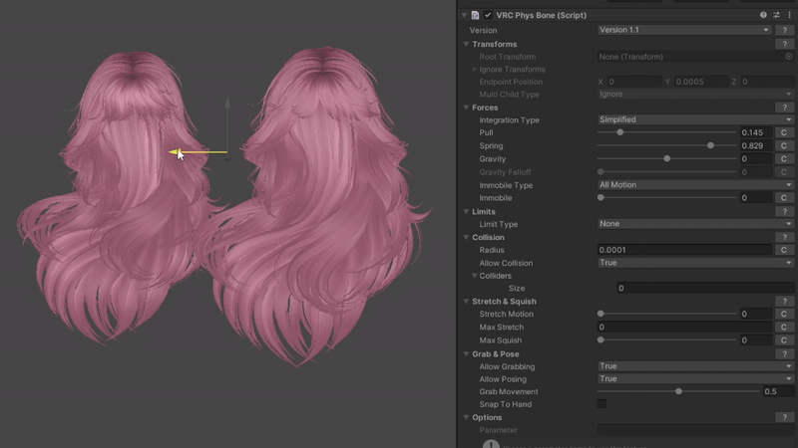Click the Max Stretch input field
798x448 pixels.
tap(684, 328)
